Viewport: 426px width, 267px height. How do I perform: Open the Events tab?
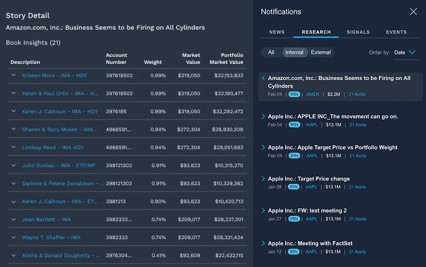[x=396, y=32]
